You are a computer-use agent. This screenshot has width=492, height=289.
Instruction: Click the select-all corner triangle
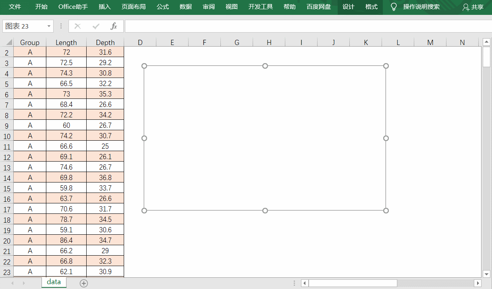pyautogui.click(x=9, y=42)
